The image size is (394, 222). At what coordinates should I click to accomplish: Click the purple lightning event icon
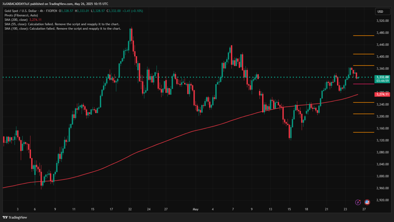pos(358,202)
